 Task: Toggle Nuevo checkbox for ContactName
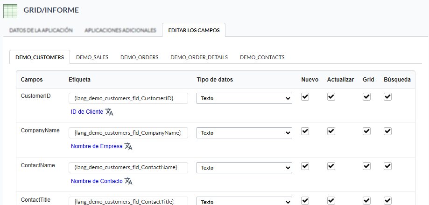pos(305,166)
